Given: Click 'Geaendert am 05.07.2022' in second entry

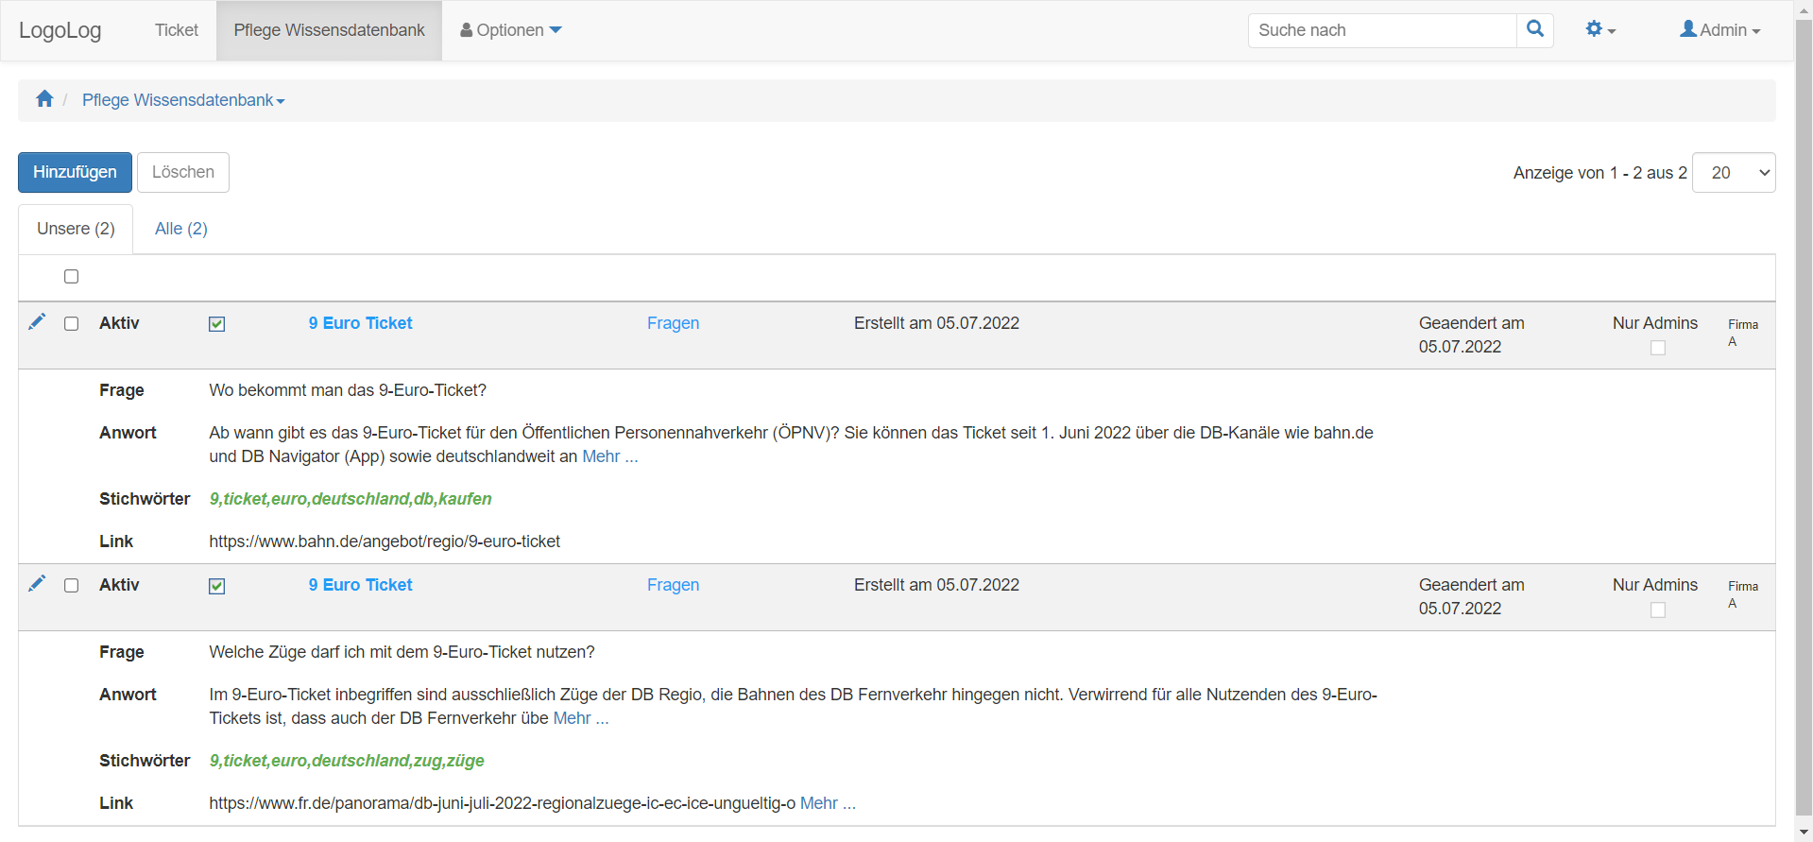Looking at the screenshot, I should pyautogui.click(x=1471, y=596).
